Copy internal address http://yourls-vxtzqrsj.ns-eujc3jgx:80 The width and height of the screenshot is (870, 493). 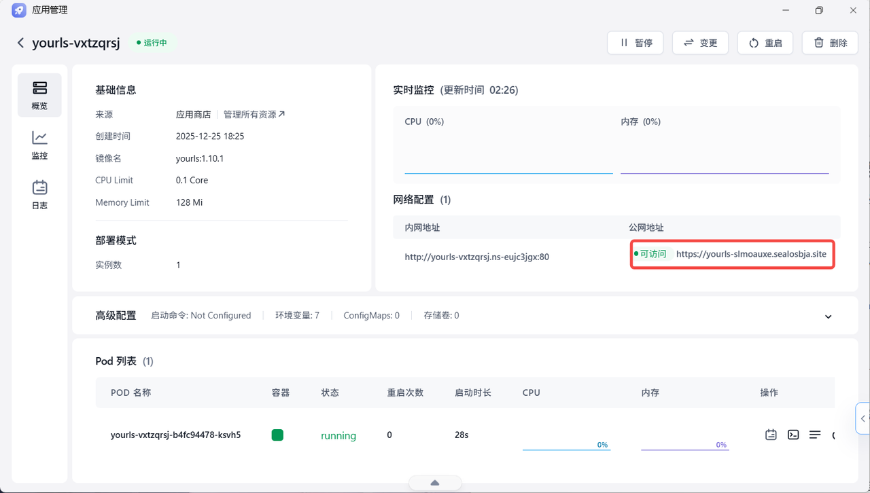click(x=476, y=257)
